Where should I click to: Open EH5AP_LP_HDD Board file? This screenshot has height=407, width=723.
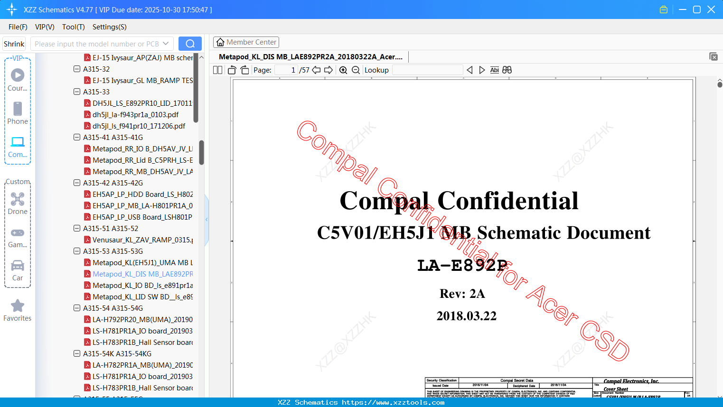click(138, 194)
